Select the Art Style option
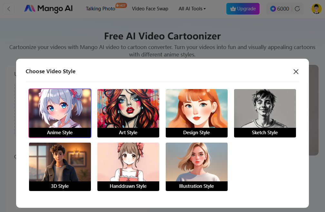The width and height of the screenshot is (325, 212). [x=128, y=113]
